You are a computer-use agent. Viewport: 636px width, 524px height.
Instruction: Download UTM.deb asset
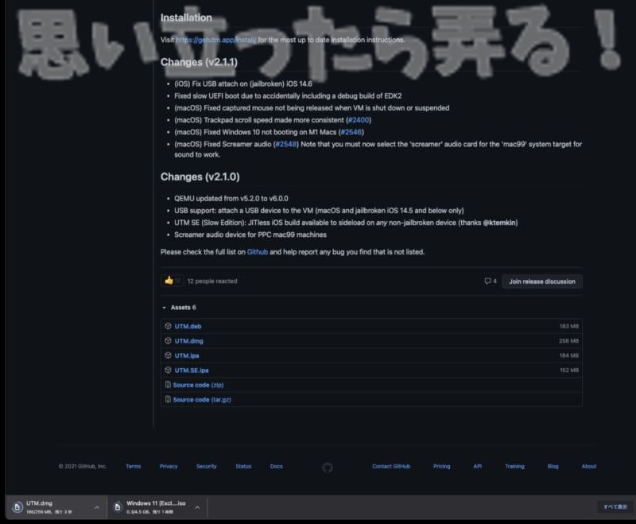pos(188,326)
